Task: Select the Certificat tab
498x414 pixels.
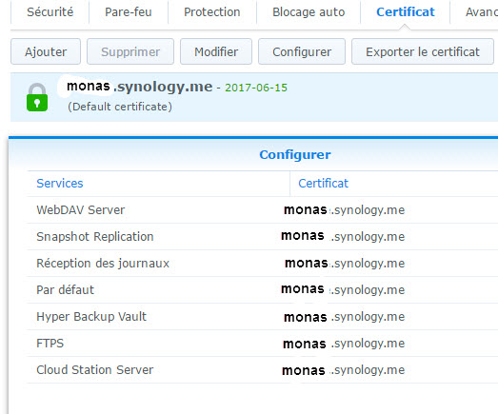Action: click(406, 12)
